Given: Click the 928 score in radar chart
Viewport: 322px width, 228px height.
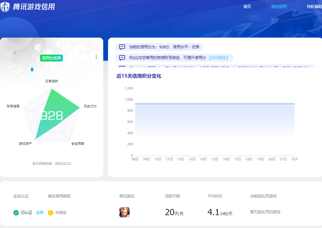Looking at the screenshot, I should [52, 115].
